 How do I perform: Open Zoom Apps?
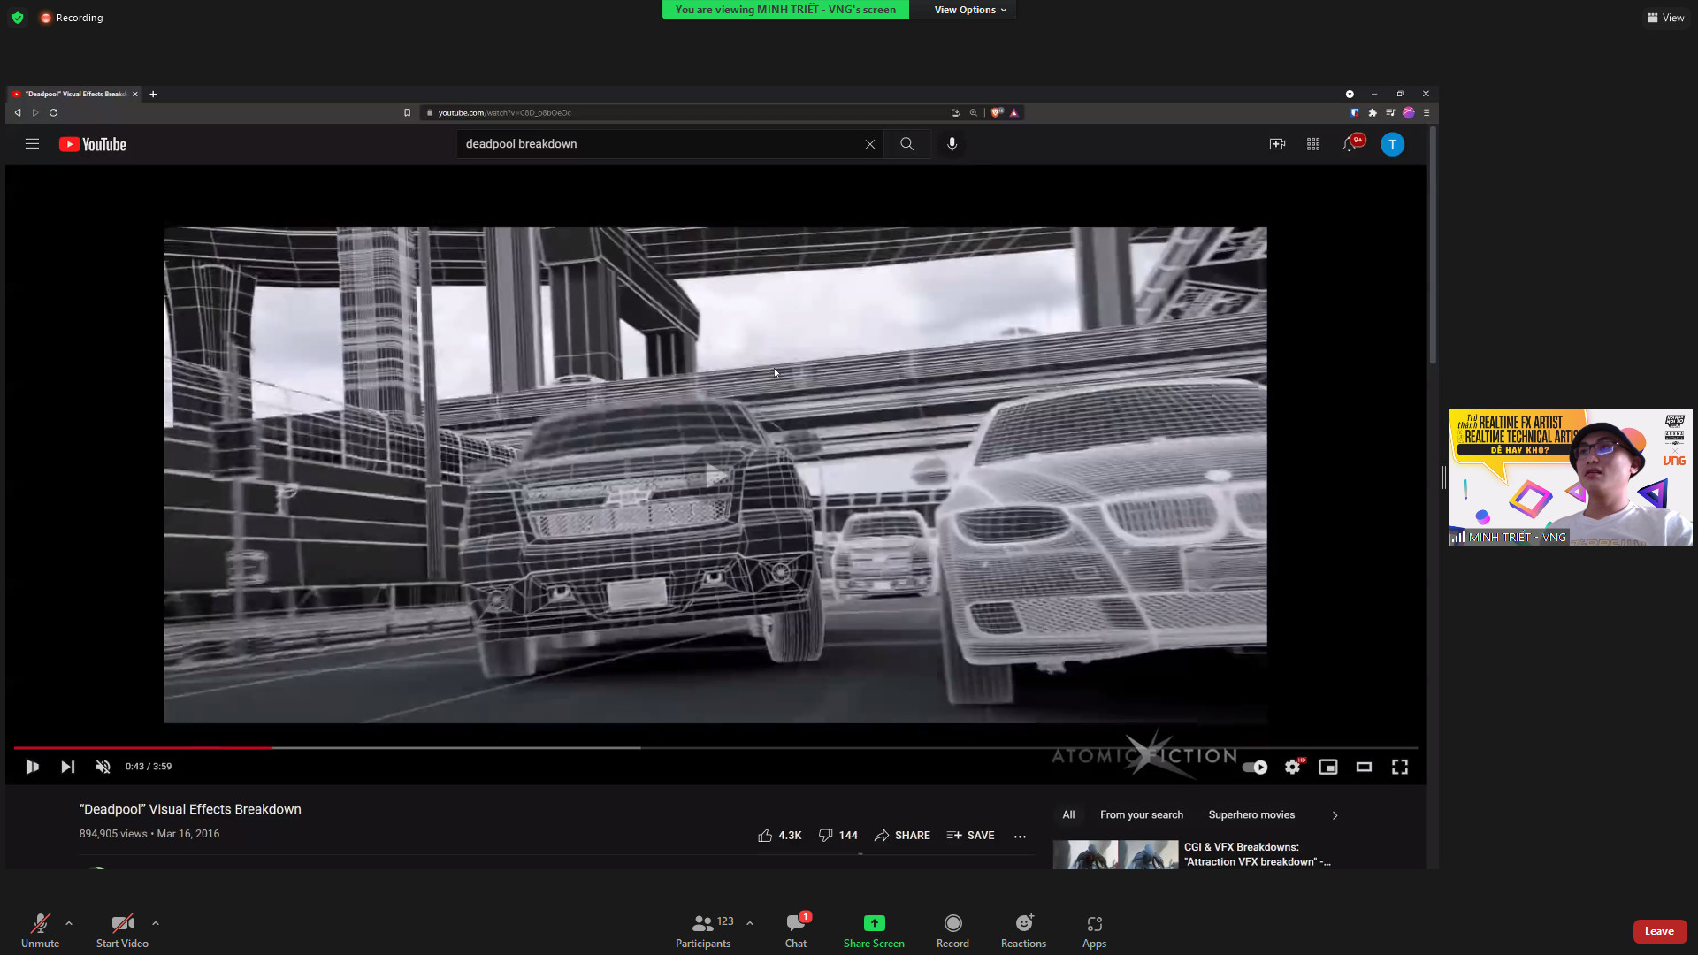1094,931
